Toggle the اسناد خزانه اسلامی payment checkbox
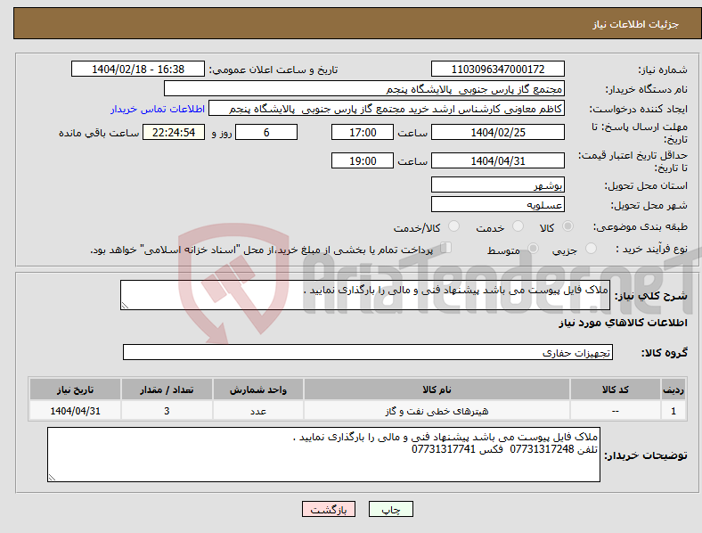 [x=445, y=247]
